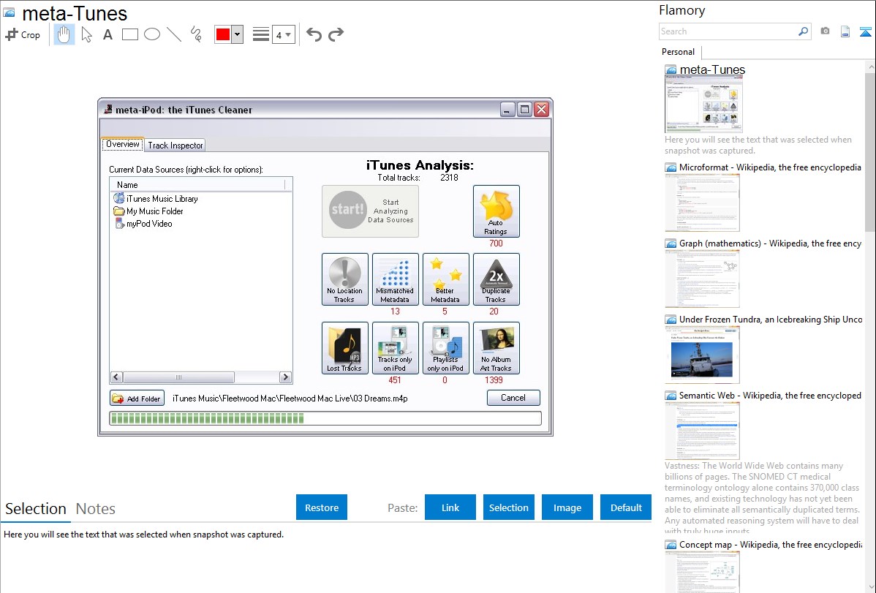Click start! Analyzing Data Sources button
This screenshot has width=876, height=593.
pyautogui.click(x=371, y=211)
